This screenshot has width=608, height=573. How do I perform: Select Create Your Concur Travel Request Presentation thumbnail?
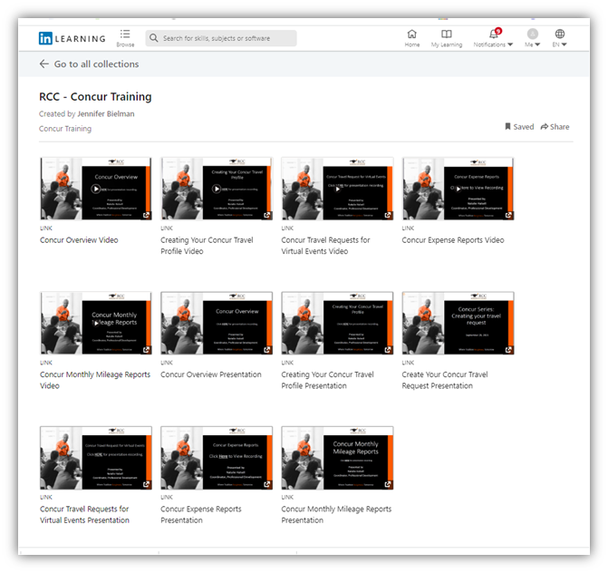[458, 323]
